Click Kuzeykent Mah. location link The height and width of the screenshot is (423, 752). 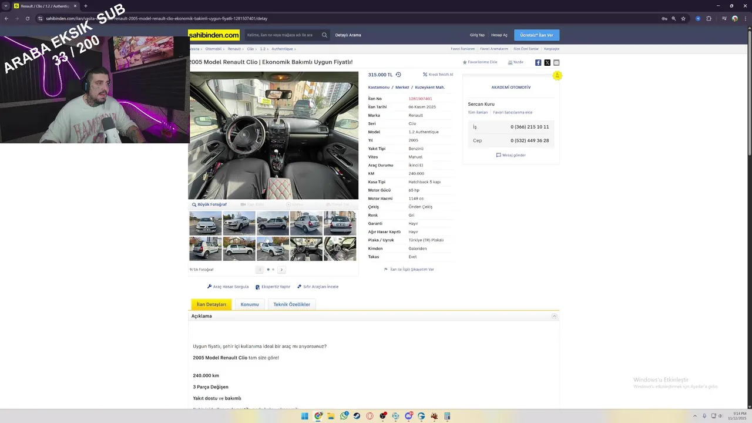point(430,88)
